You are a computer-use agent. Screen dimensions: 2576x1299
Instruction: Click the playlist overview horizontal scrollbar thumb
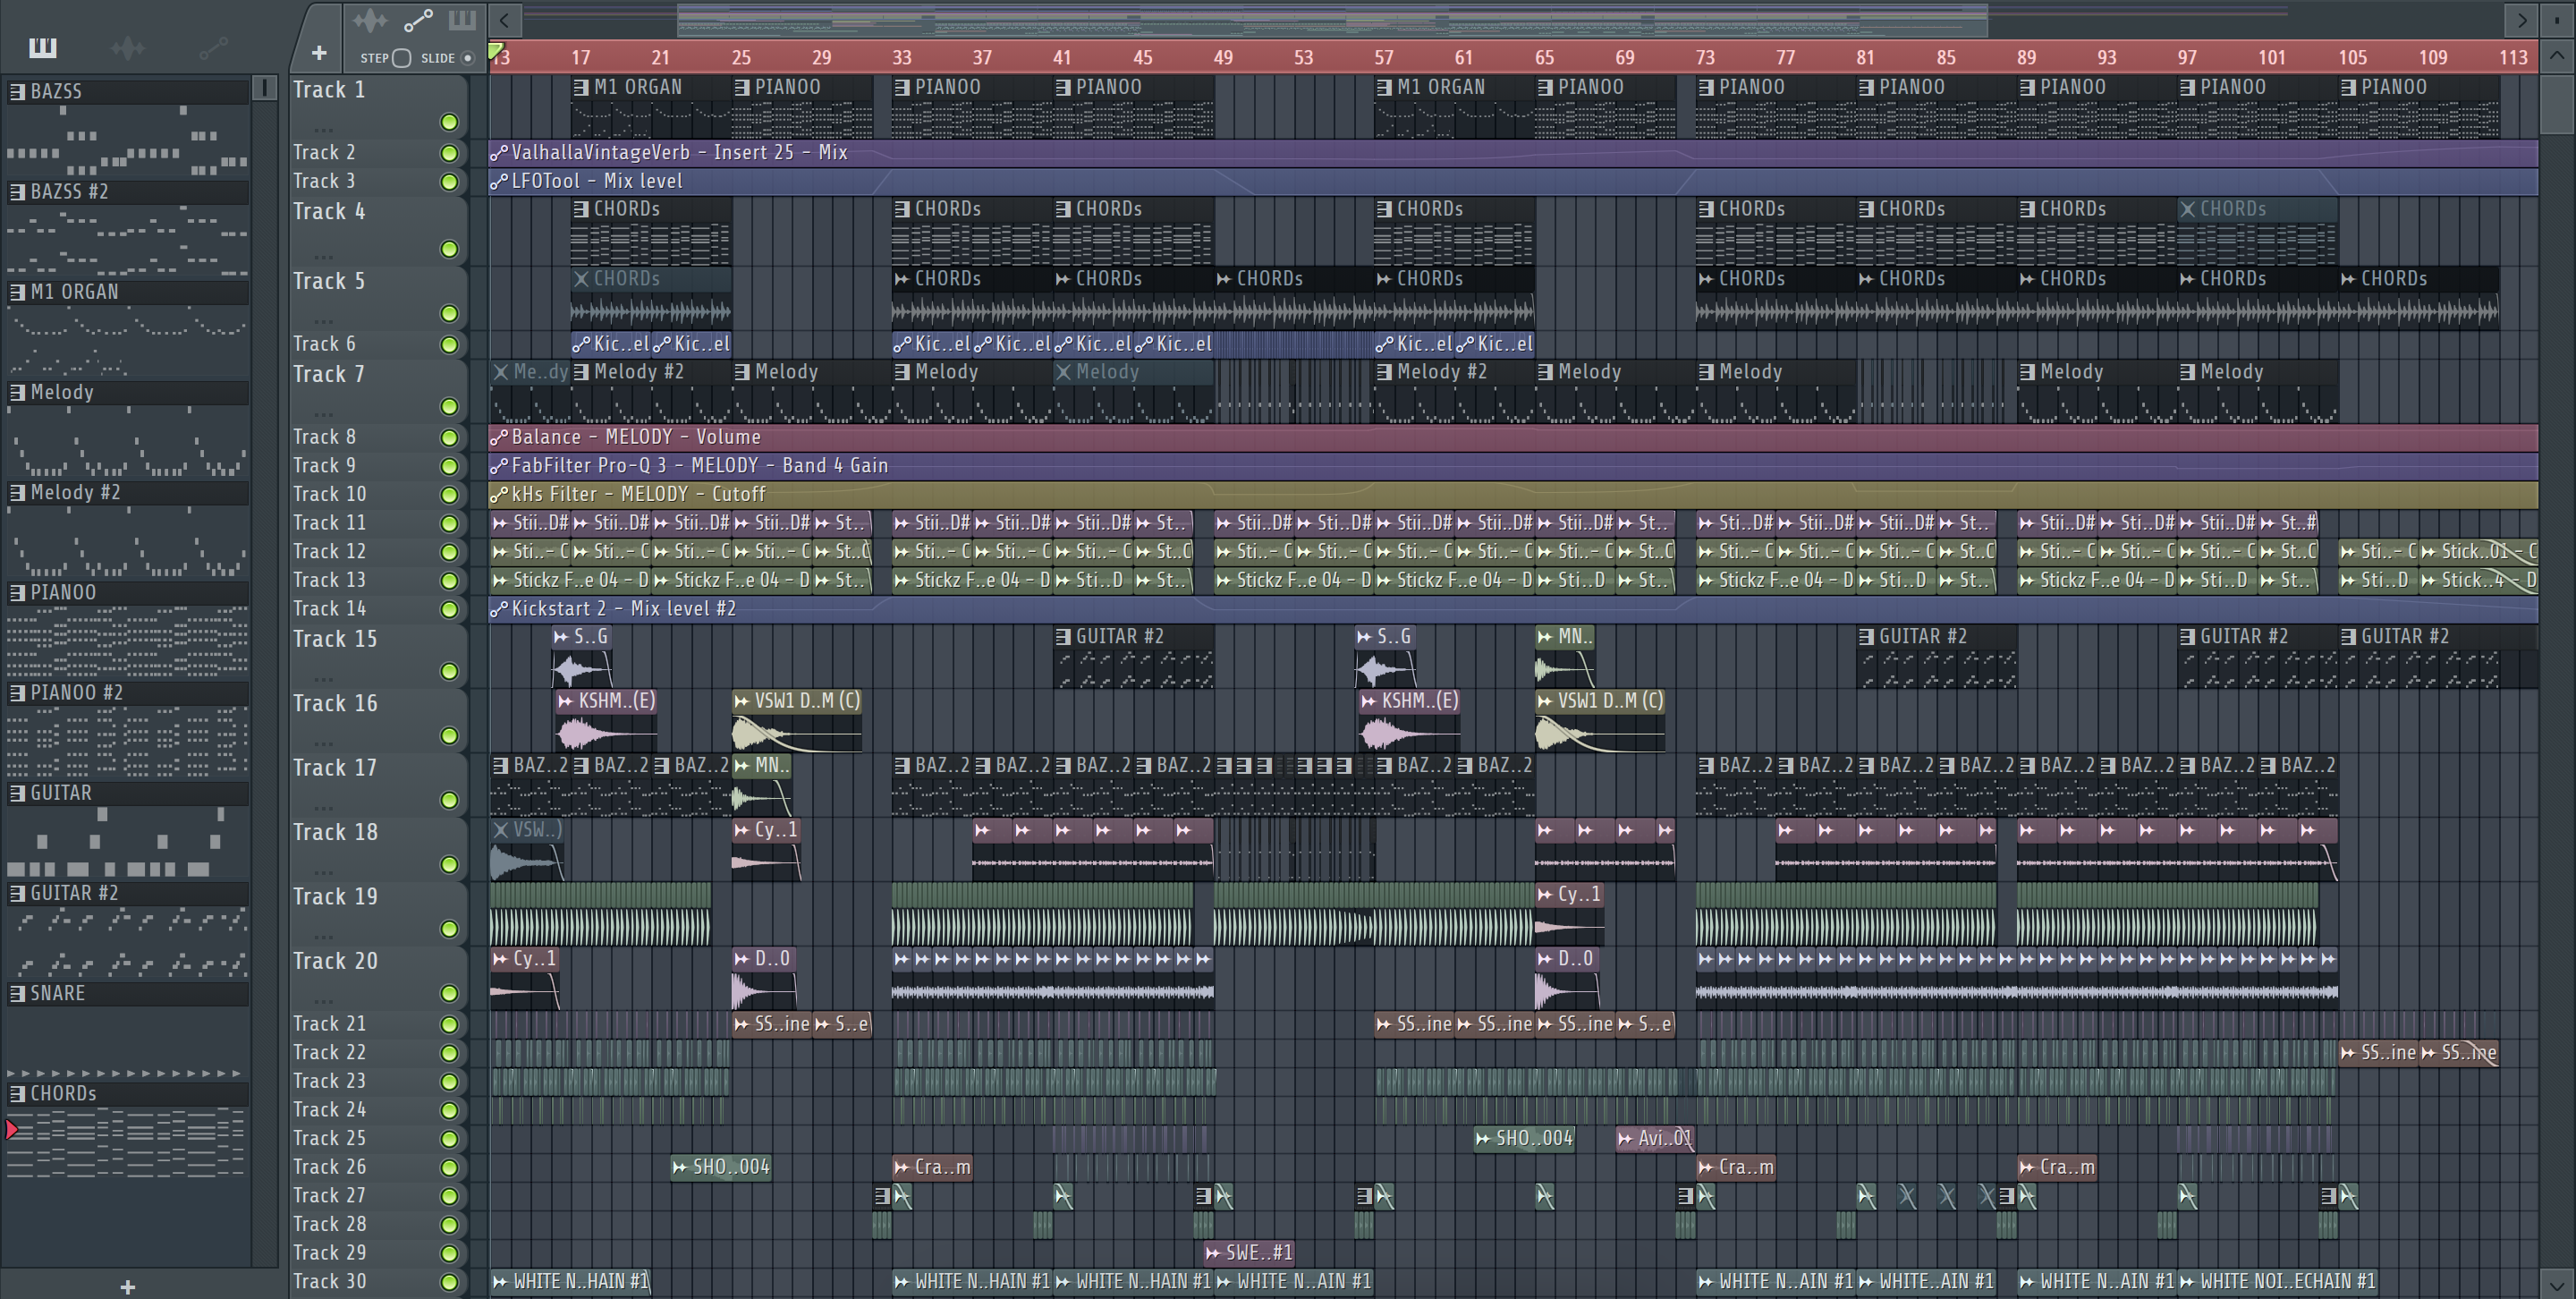[1332, 19]
